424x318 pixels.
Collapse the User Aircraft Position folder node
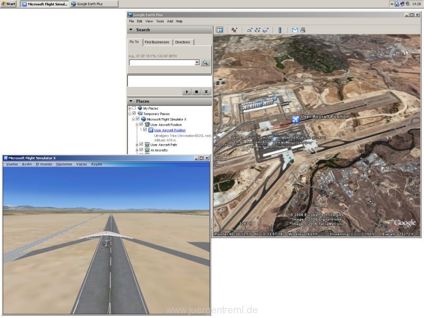coord(137,125)
